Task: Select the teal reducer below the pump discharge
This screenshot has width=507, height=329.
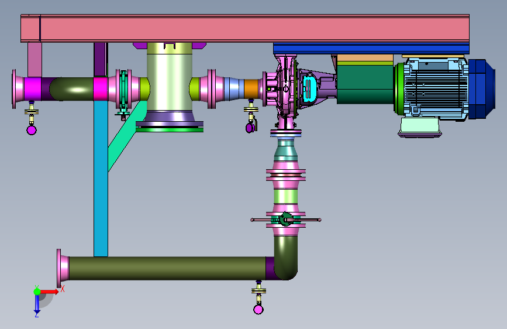Action: coord(286,150)
